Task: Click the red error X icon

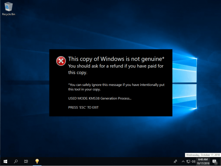Action: (x=61, y=61)
